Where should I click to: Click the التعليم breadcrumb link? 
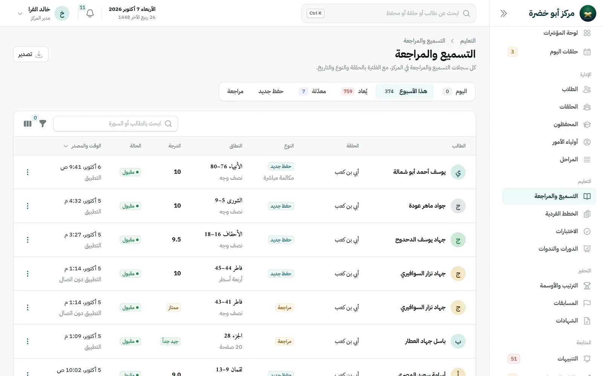(468, 41)
